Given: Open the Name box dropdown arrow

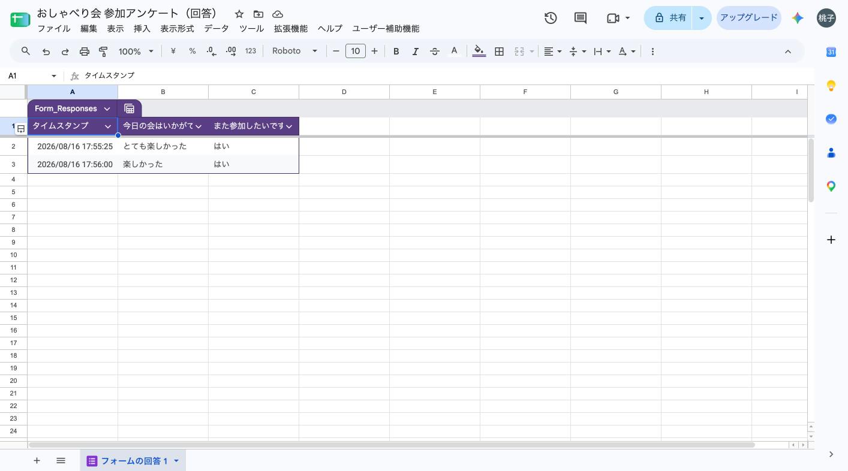Looking at the screenshot, I should click(x=54, y=76).
